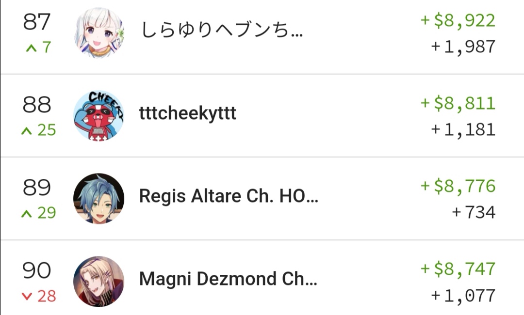The width and height of the screenshot is (524, 315).
Task: Click the +734 count value
Action: tap(474, 212)
